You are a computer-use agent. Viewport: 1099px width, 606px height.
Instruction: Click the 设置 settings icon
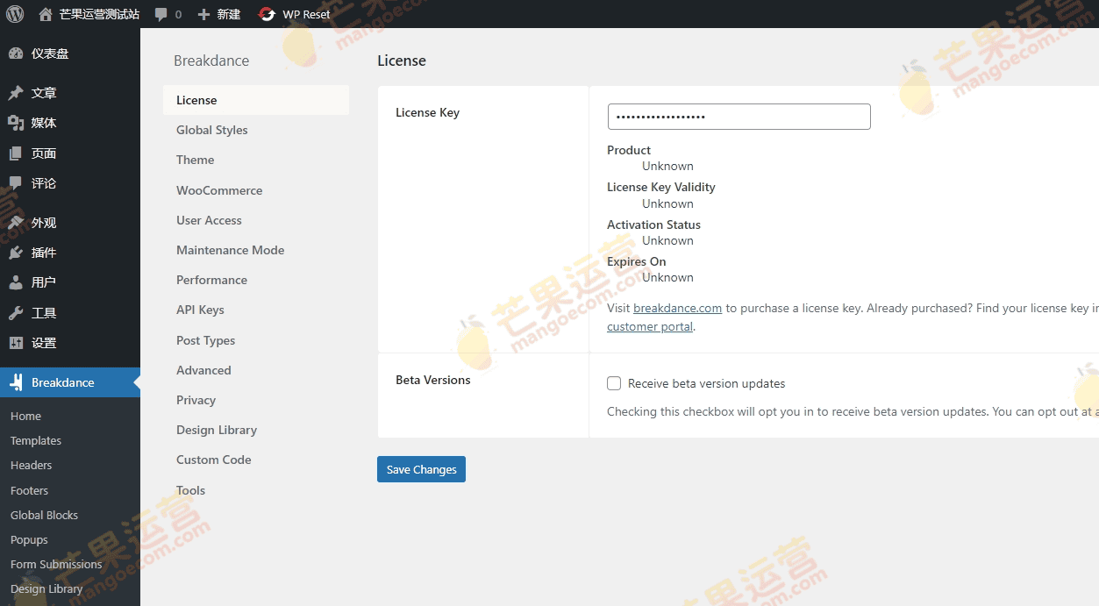point(16,343)
